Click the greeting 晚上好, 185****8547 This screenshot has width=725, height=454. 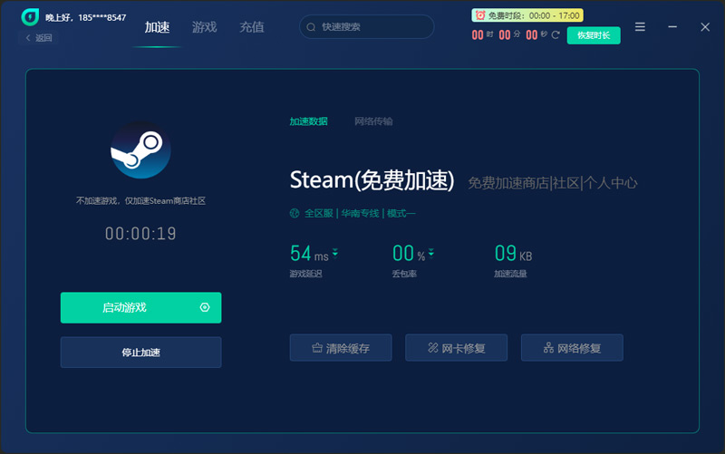coord(85,17)
